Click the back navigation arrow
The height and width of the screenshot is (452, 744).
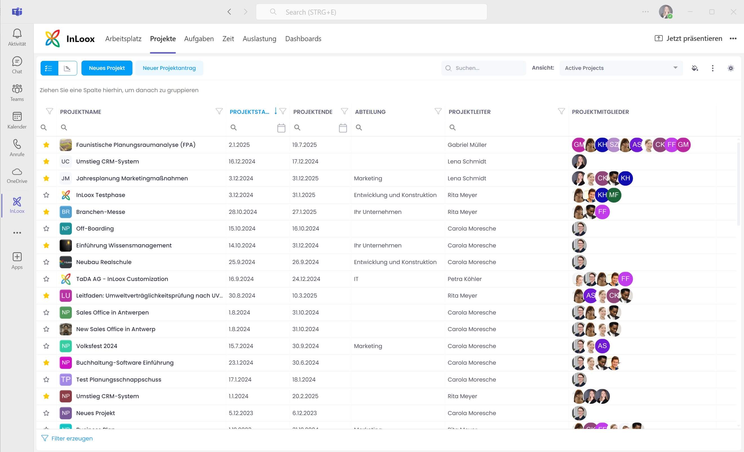tap(229, 12)
